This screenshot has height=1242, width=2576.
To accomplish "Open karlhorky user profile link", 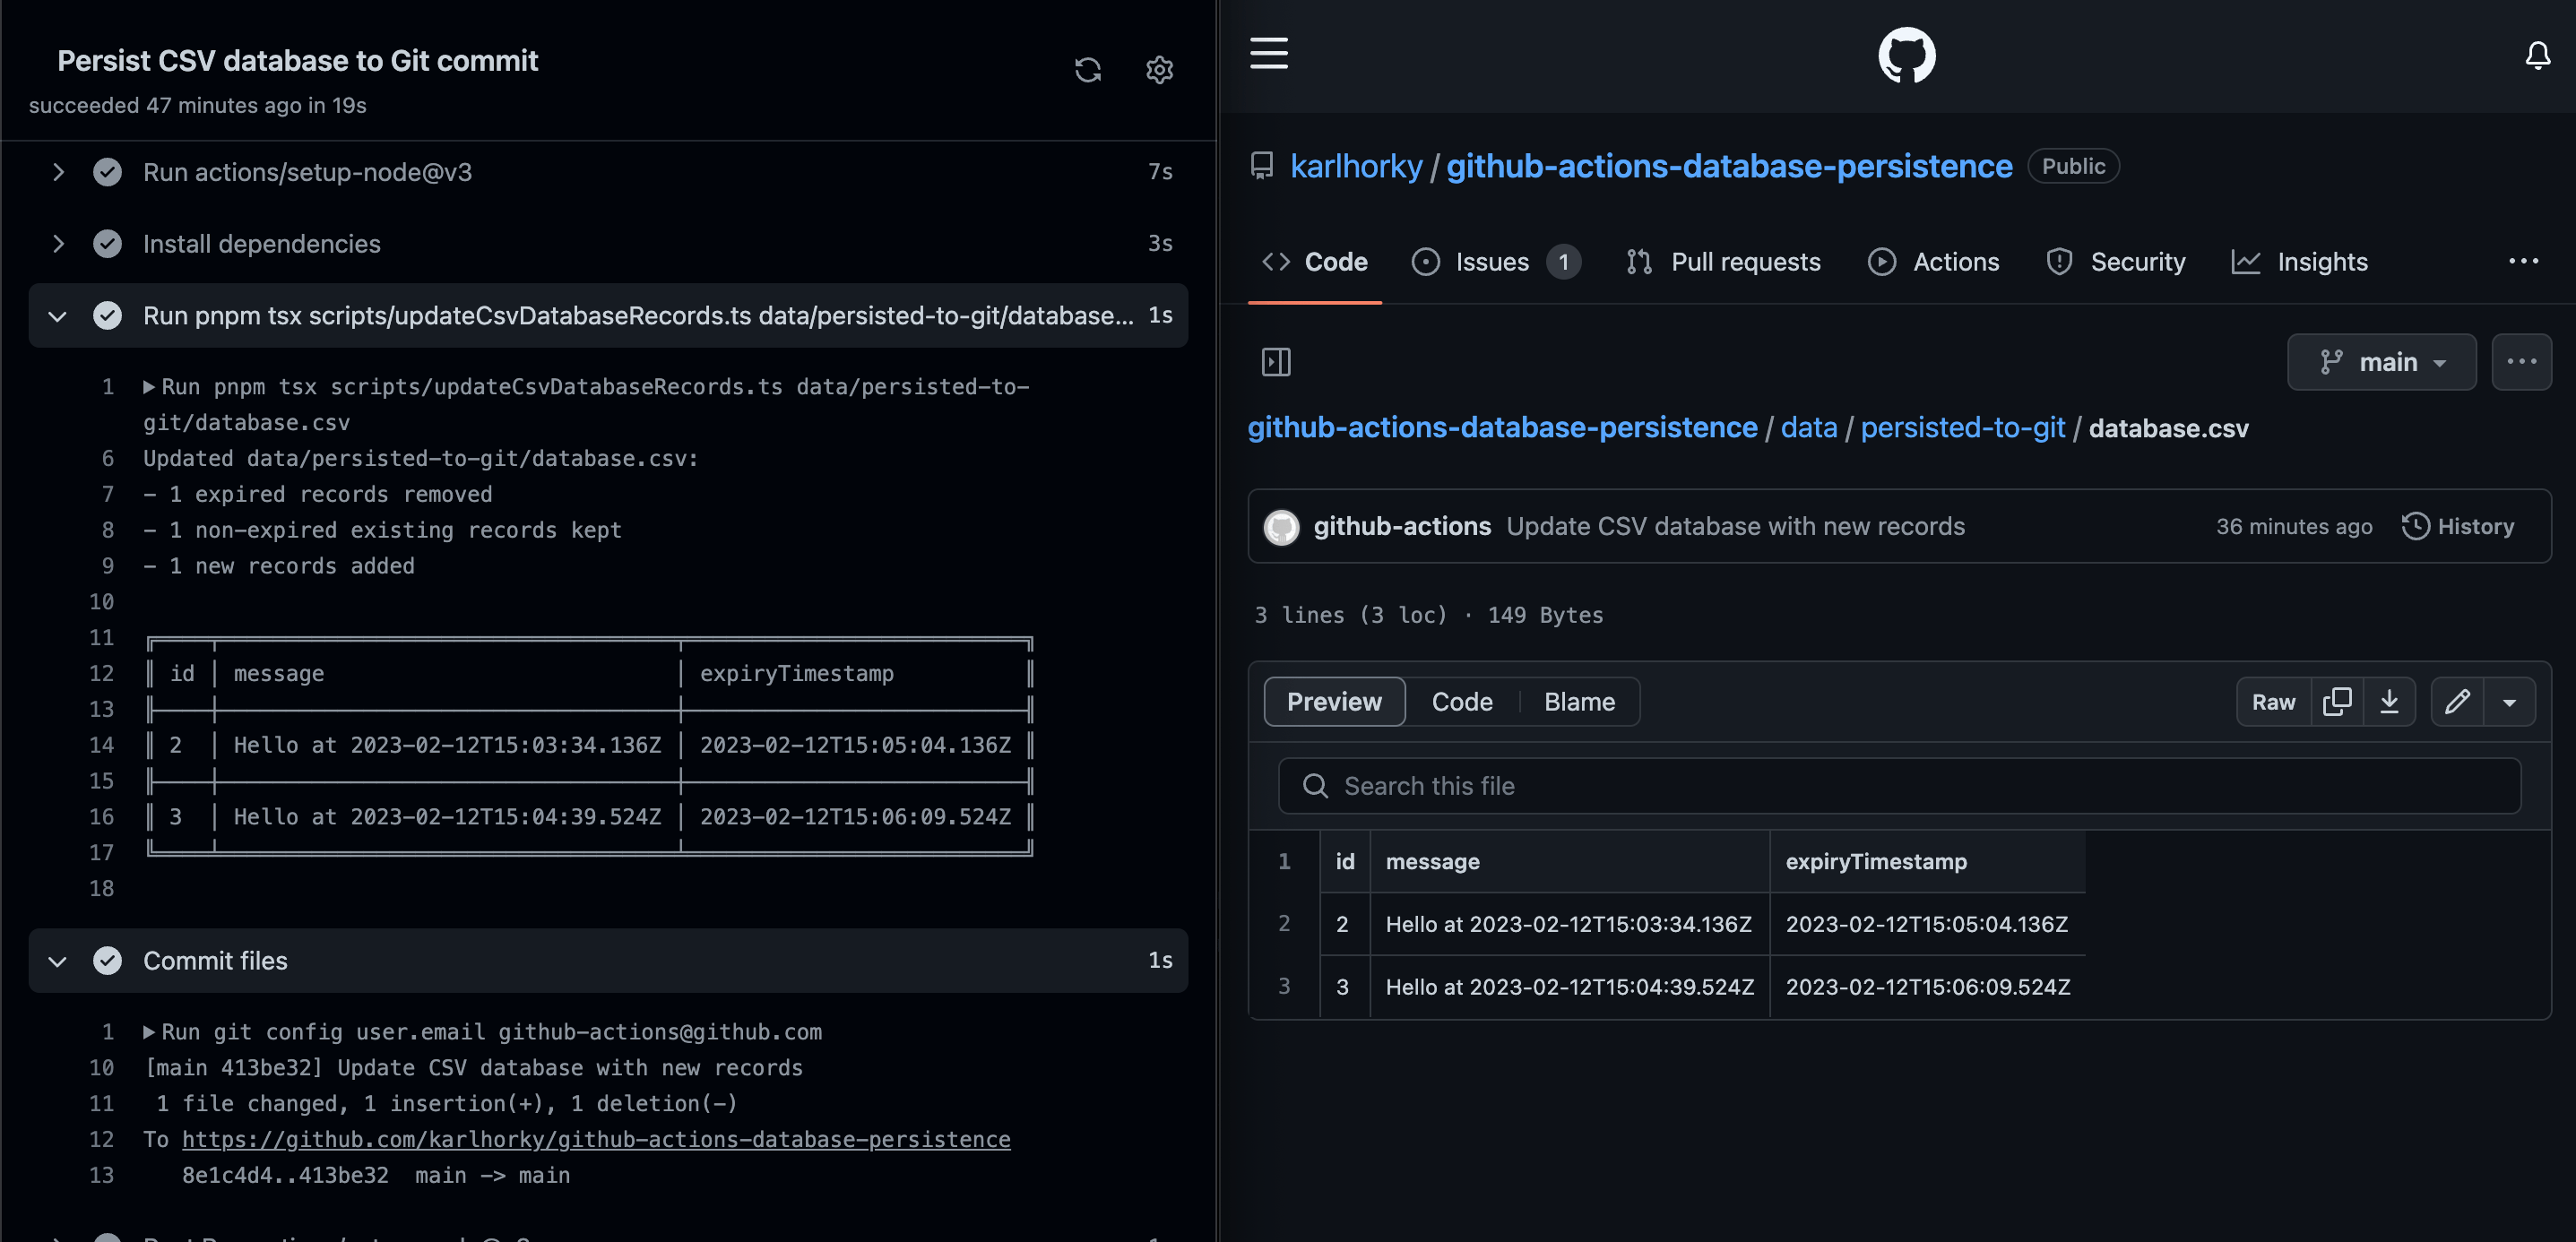I will [1356, 166].
